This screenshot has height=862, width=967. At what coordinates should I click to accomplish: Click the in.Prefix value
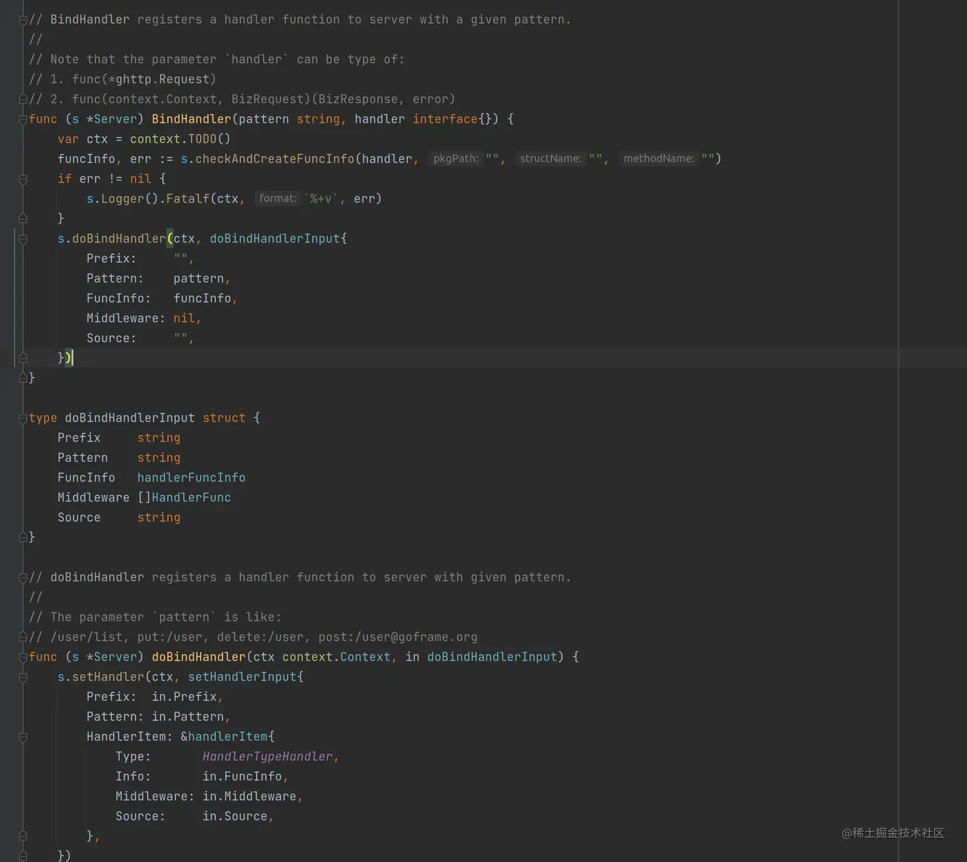[x=184, y=697]
